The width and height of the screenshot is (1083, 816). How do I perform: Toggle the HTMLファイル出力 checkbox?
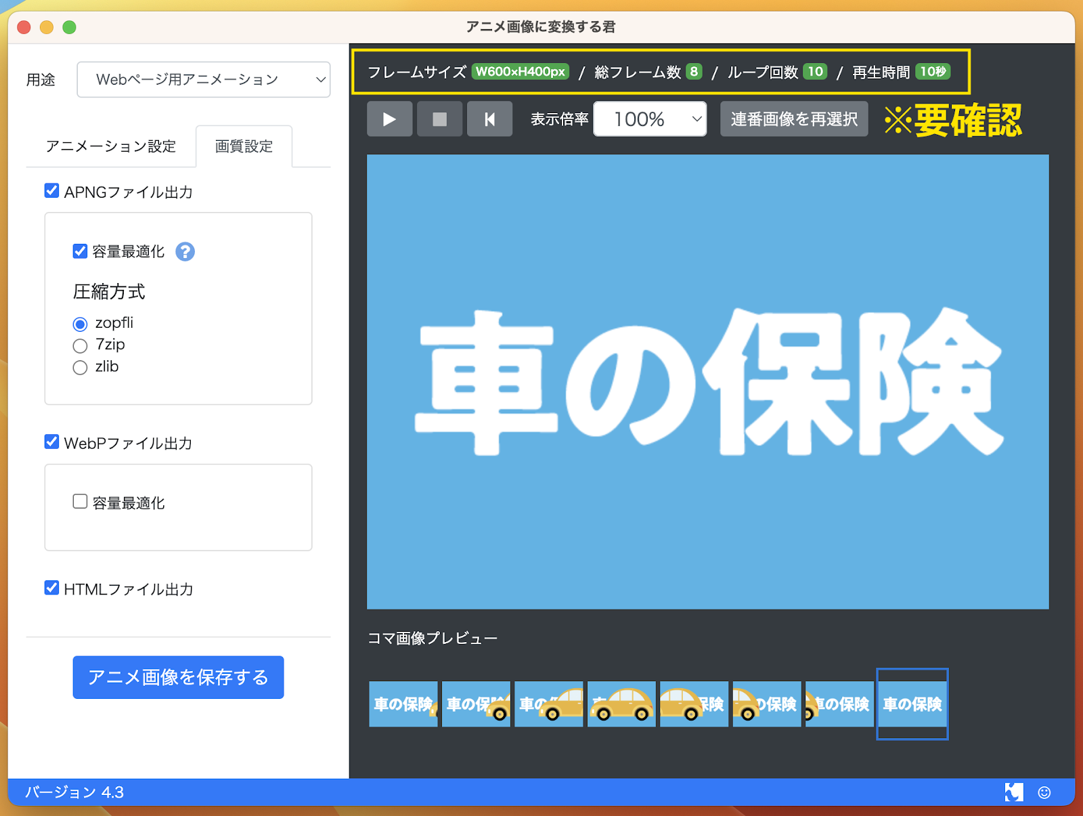click(51, 588)
